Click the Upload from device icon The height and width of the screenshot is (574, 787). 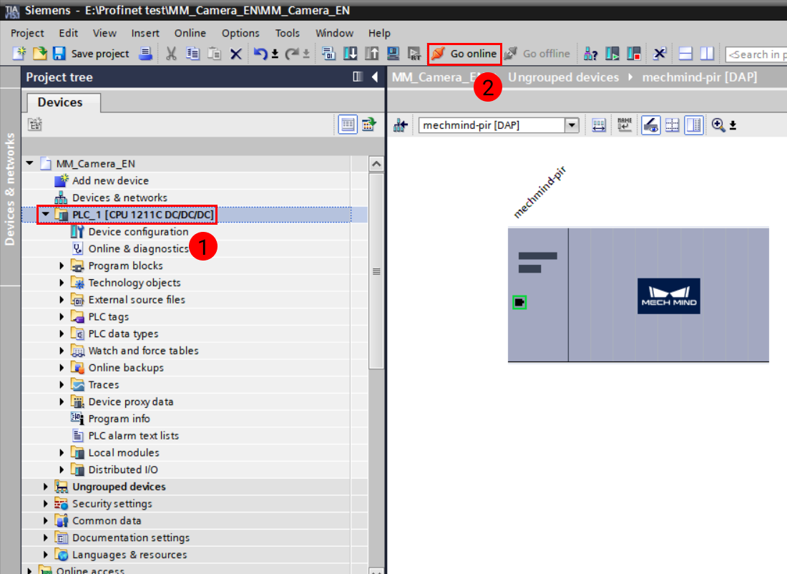[x=371, y=54]
